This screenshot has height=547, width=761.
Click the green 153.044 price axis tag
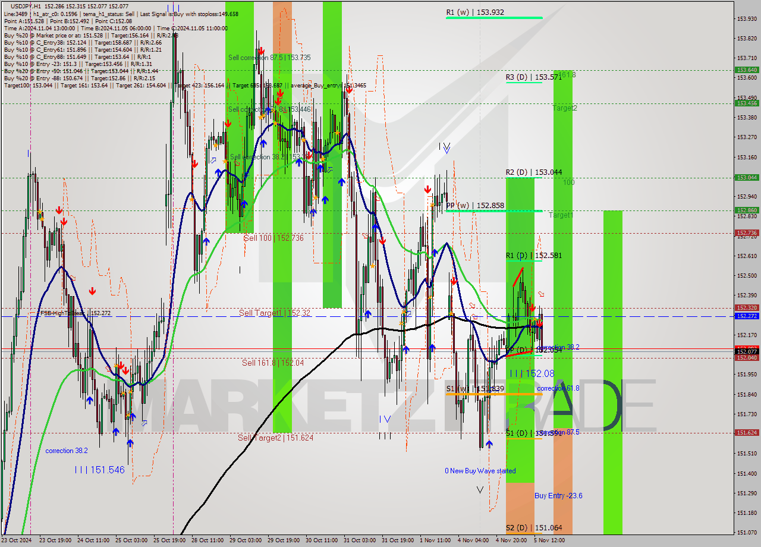[747, 177]
